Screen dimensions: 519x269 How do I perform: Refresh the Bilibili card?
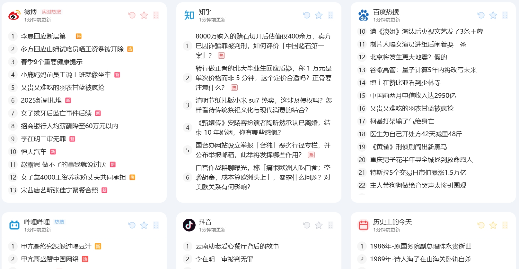click(x=132, y=225)
